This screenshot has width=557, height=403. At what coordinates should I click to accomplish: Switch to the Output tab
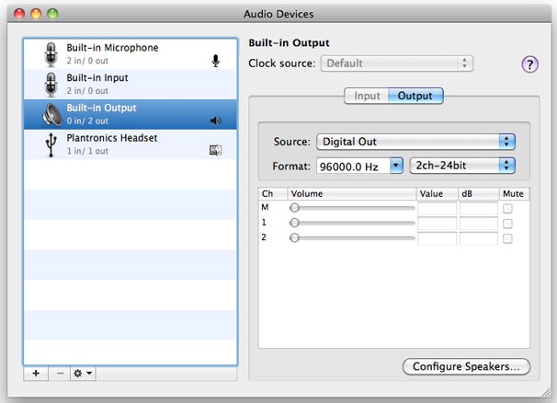point(415,96)
